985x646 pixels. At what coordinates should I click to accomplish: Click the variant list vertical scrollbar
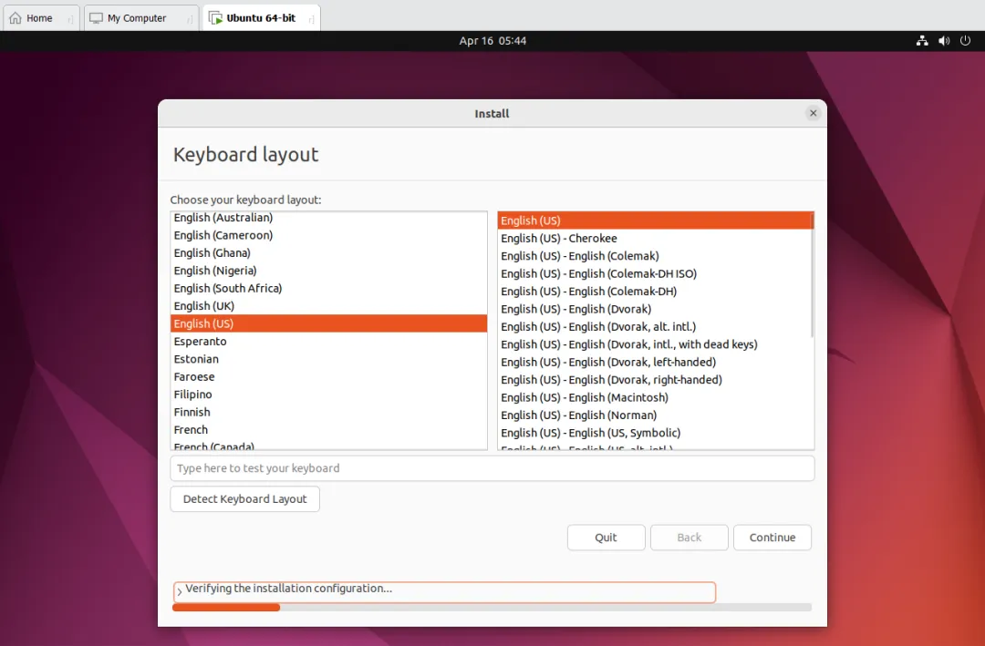point(812,275)
